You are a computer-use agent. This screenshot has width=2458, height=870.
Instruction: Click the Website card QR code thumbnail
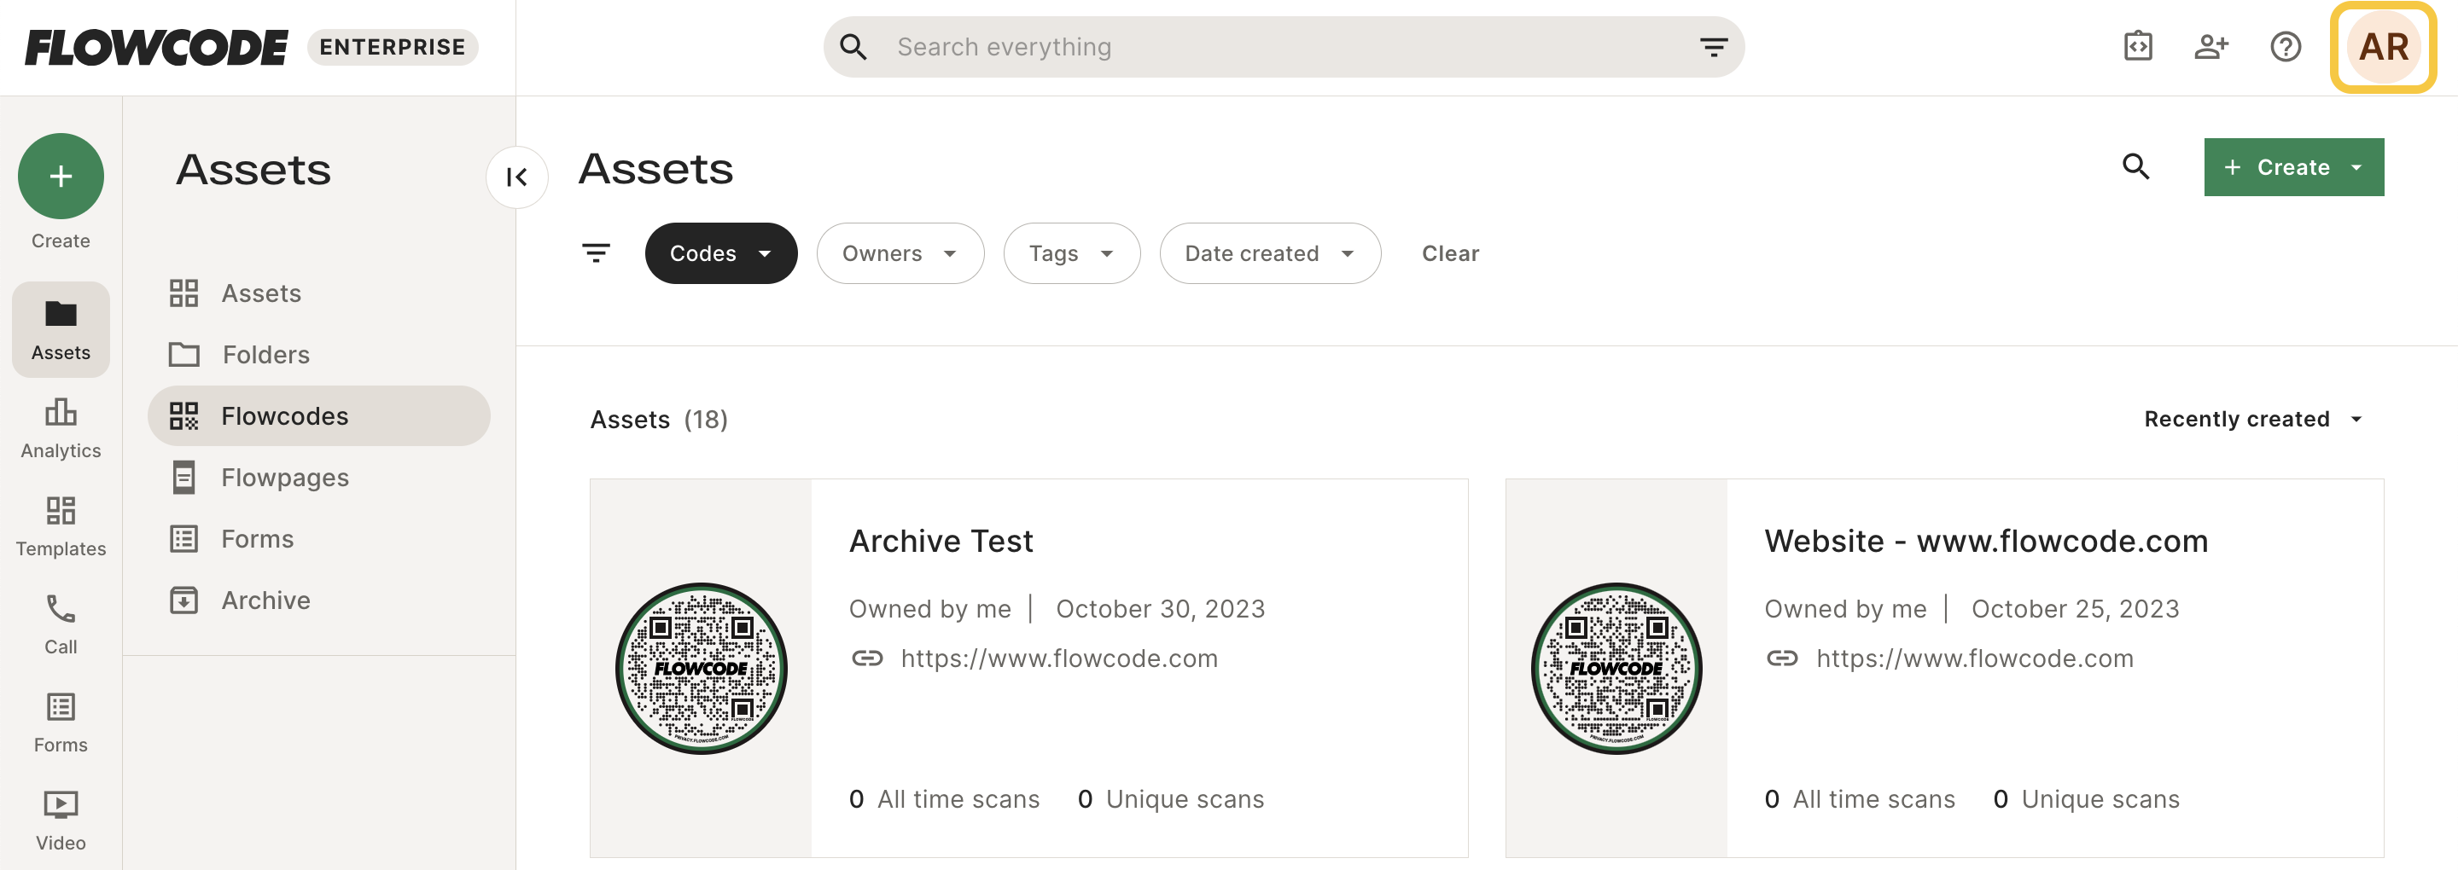[1616, 669]
